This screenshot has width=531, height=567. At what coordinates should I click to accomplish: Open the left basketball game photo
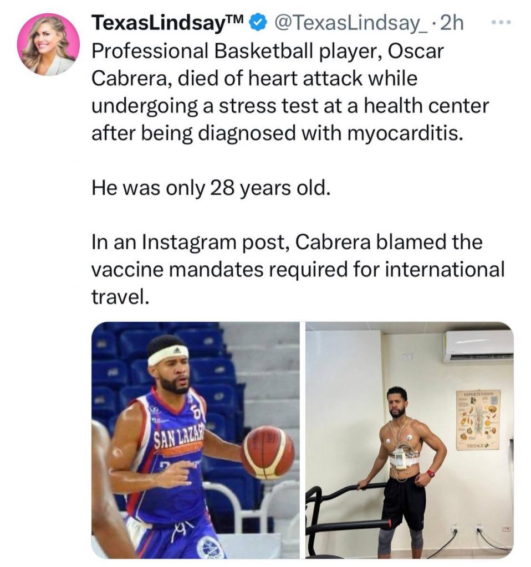(x=196, y=440)
